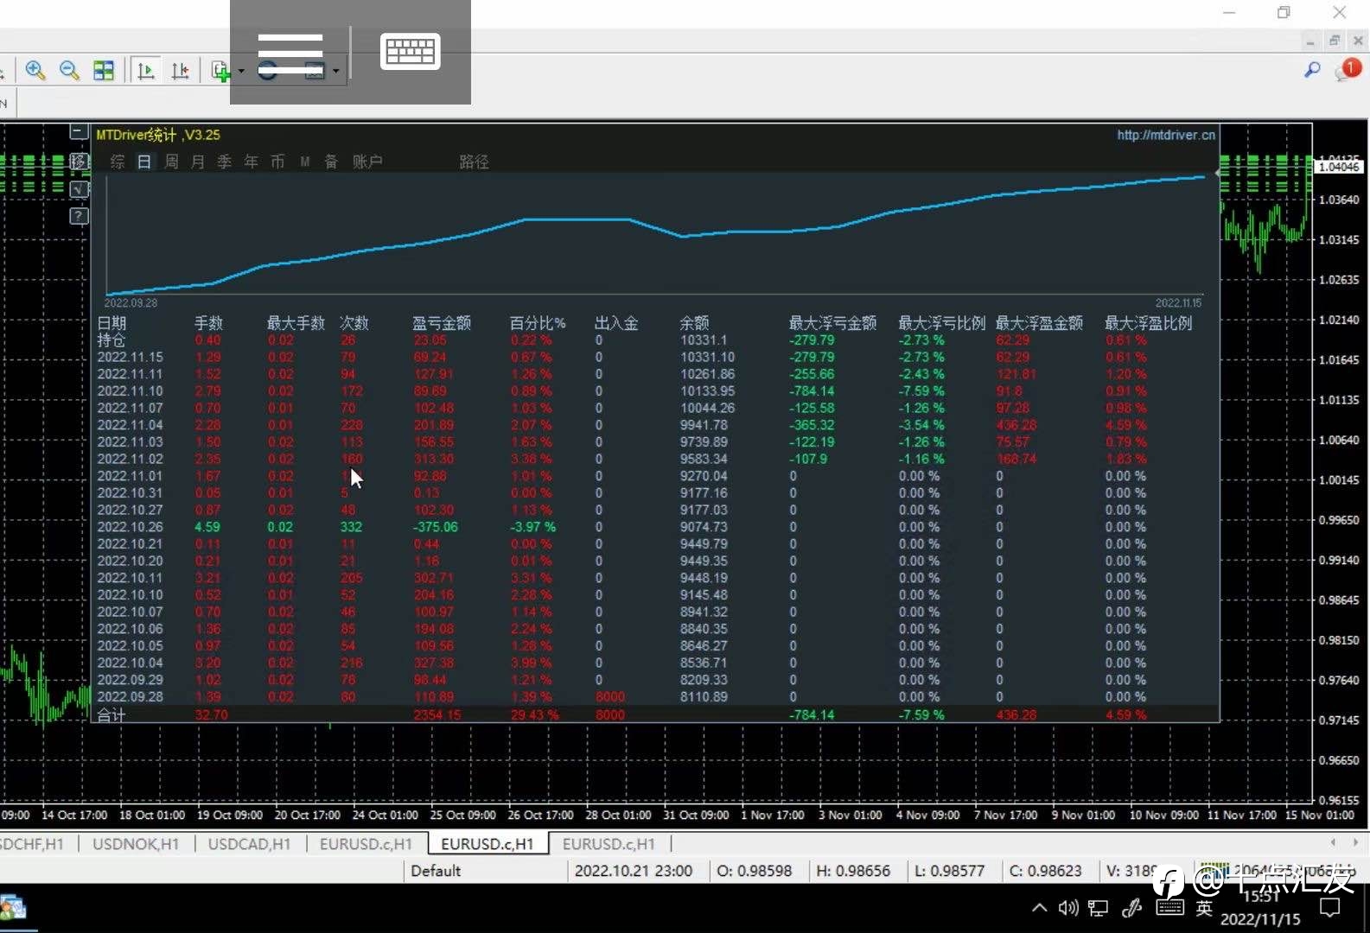Viewport: 1370px width, 933px height.
Task: Click the 日期 column header
Action: coord(112,323)
